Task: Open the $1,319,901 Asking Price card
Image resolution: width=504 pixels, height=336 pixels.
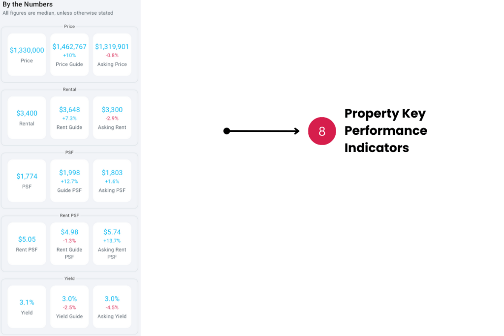Action: 112,55
